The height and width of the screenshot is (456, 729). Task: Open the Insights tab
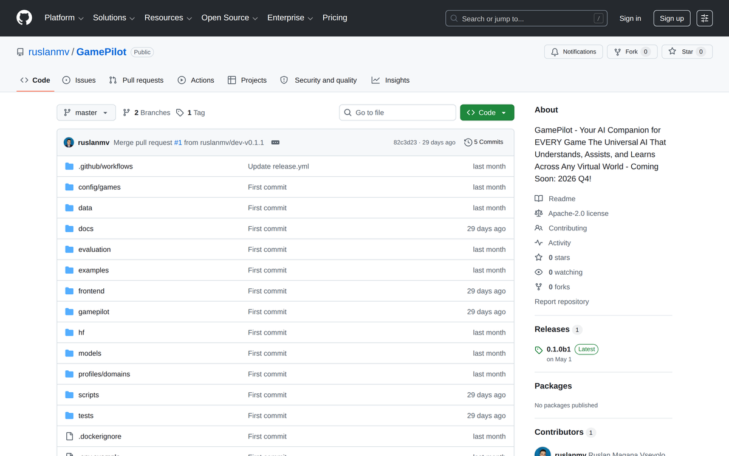tap(391, 80)
